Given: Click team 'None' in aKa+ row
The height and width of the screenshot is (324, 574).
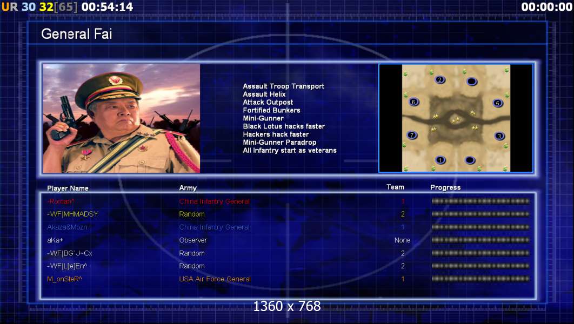Looking at the screenshot, I should (402, 240).
